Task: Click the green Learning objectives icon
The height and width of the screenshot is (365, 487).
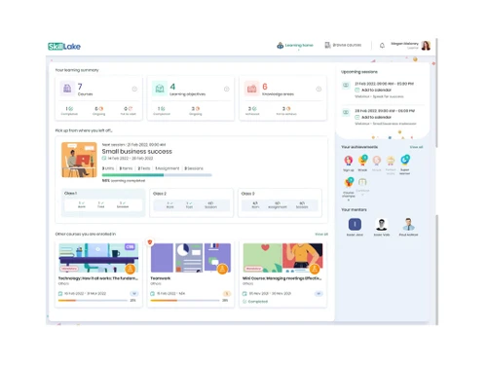Action: point(160,89)
